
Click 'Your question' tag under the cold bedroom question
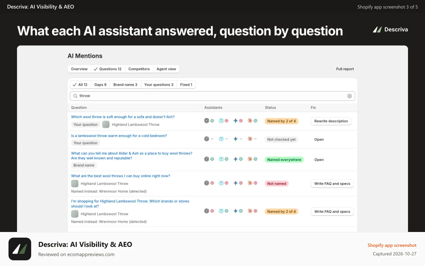point(85,143)
